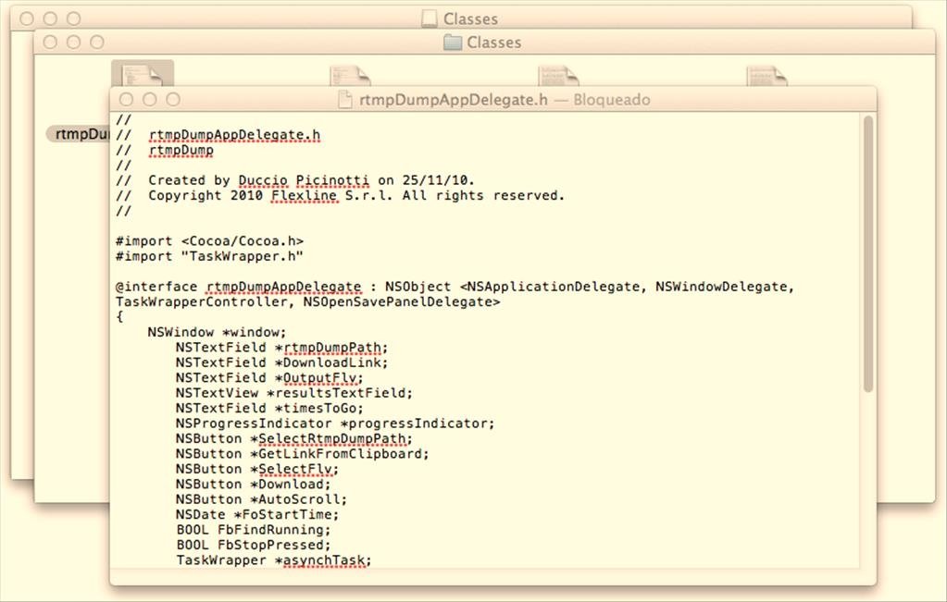This screenshot has width=947, height=602.
Task: Click the 'TaskWrapper *asynchTask;' line
Action: (274, 560)
